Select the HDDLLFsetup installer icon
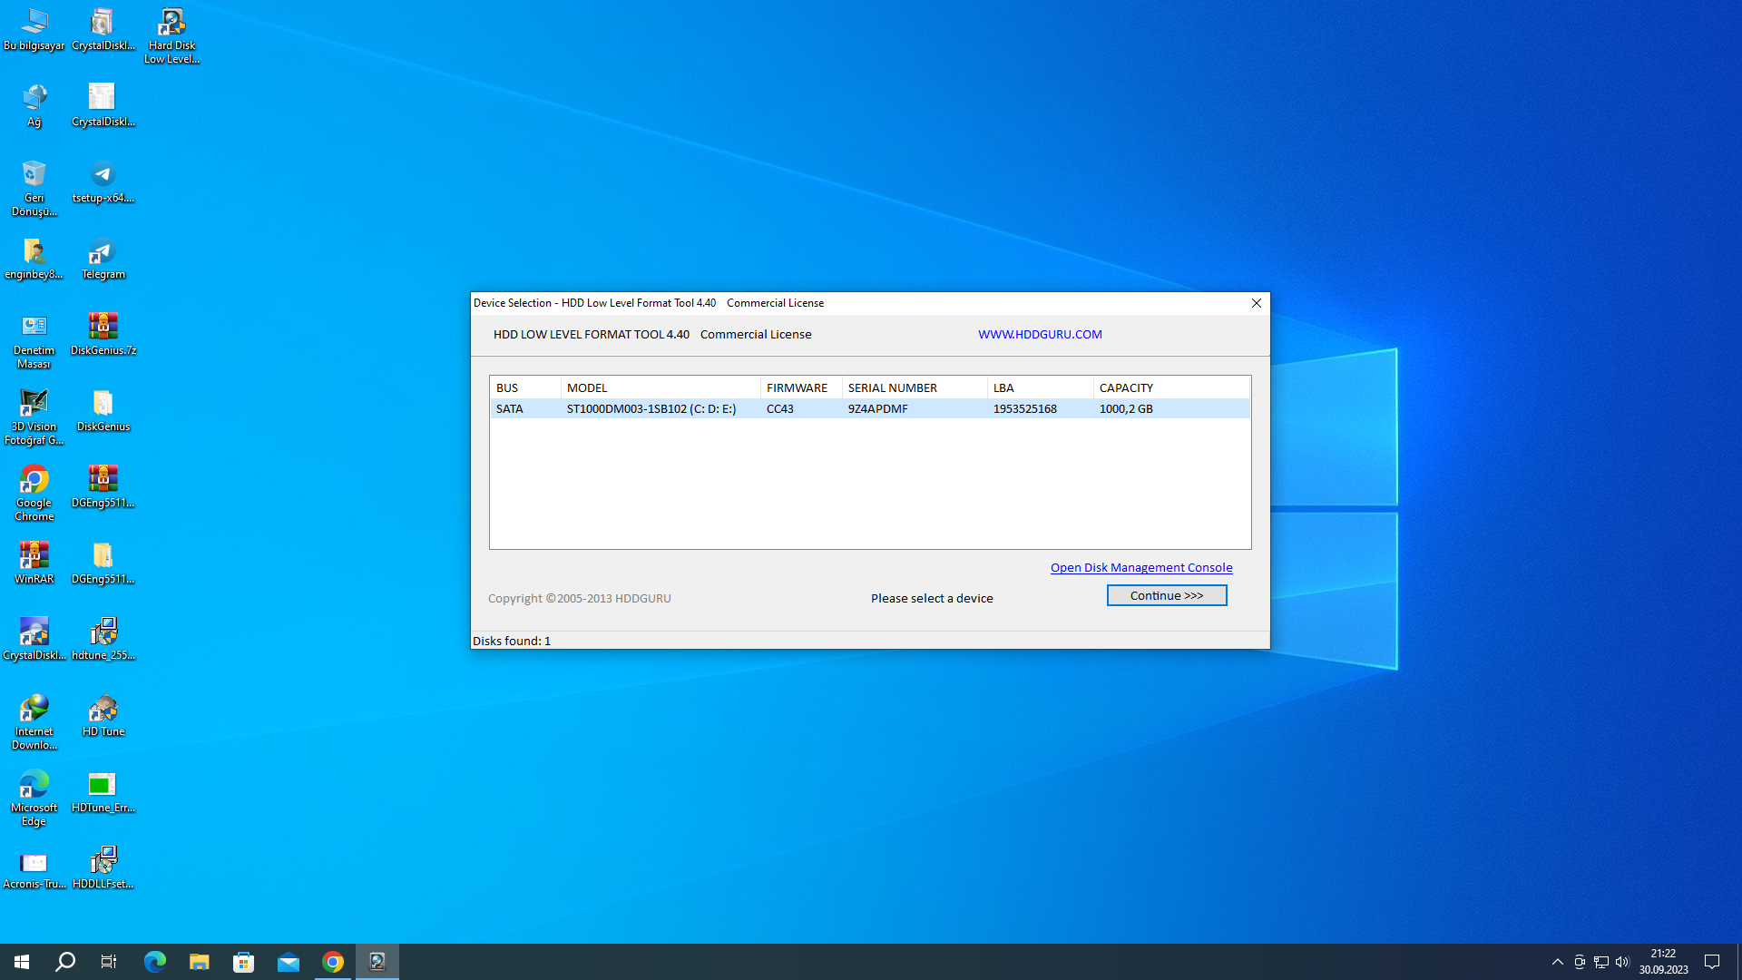 103,867
